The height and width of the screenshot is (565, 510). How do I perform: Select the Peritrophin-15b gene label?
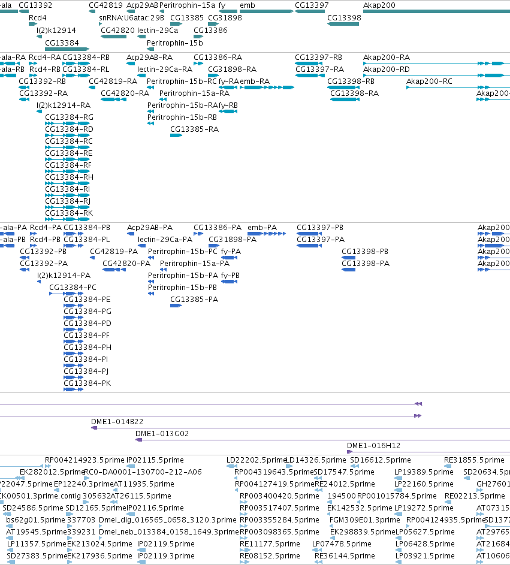pyautogui.click(x=175, y=43)
